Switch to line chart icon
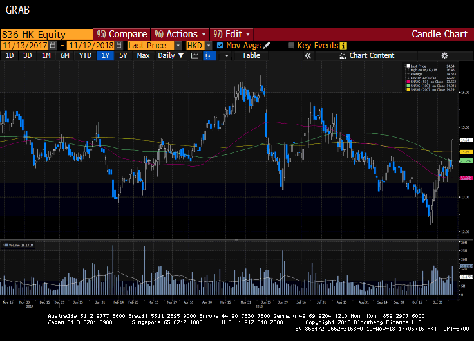The width and height of the screenshot is (474, 341). (194, 55)
